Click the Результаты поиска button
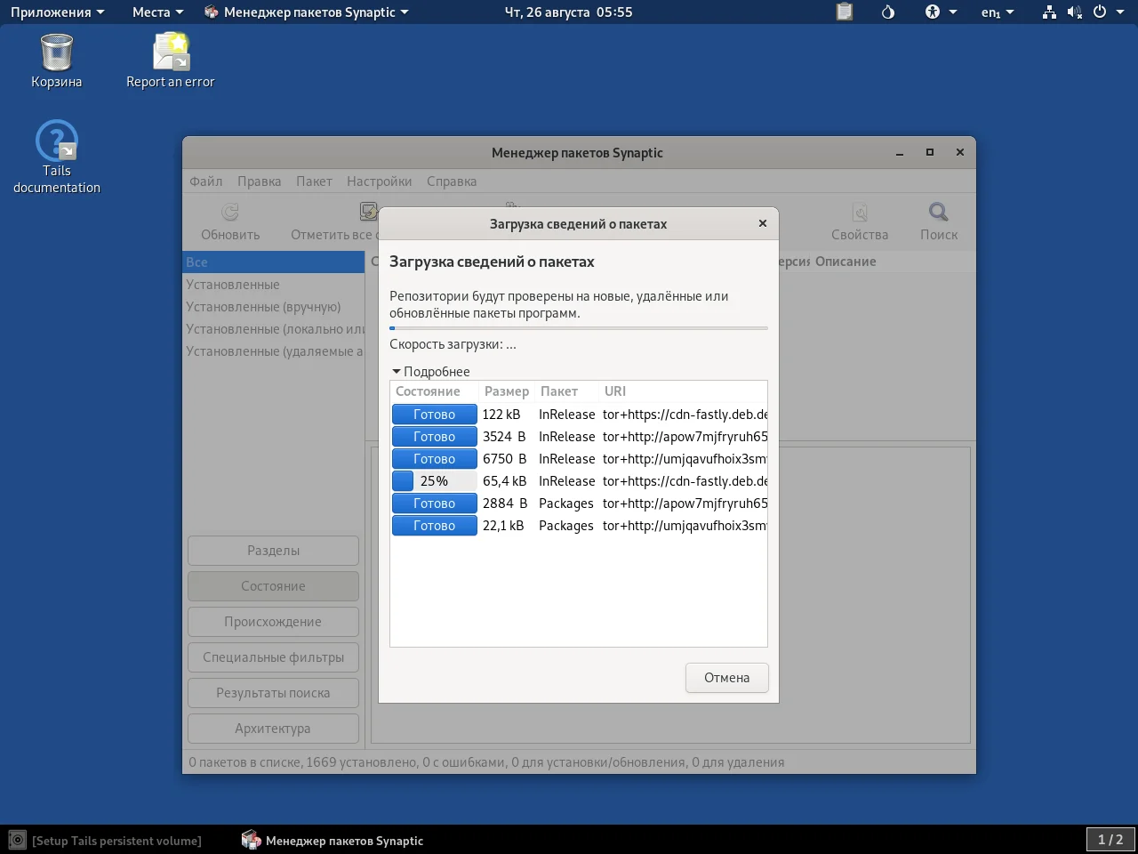The image size is (1138, 854). 273,693
